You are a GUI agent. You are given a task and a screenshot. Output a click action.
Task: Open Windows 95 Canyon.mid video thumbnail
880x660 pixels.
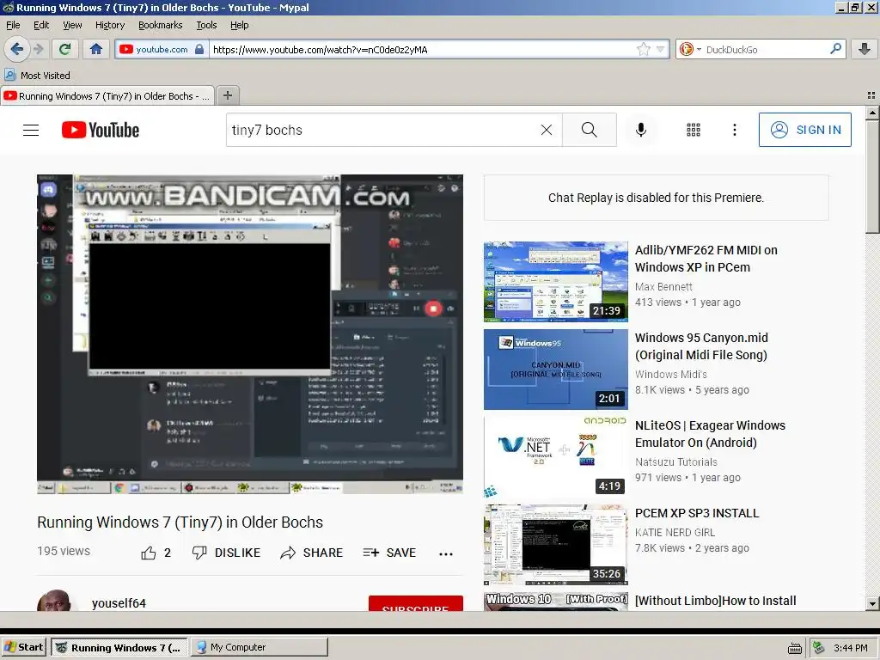click(556, 370)
